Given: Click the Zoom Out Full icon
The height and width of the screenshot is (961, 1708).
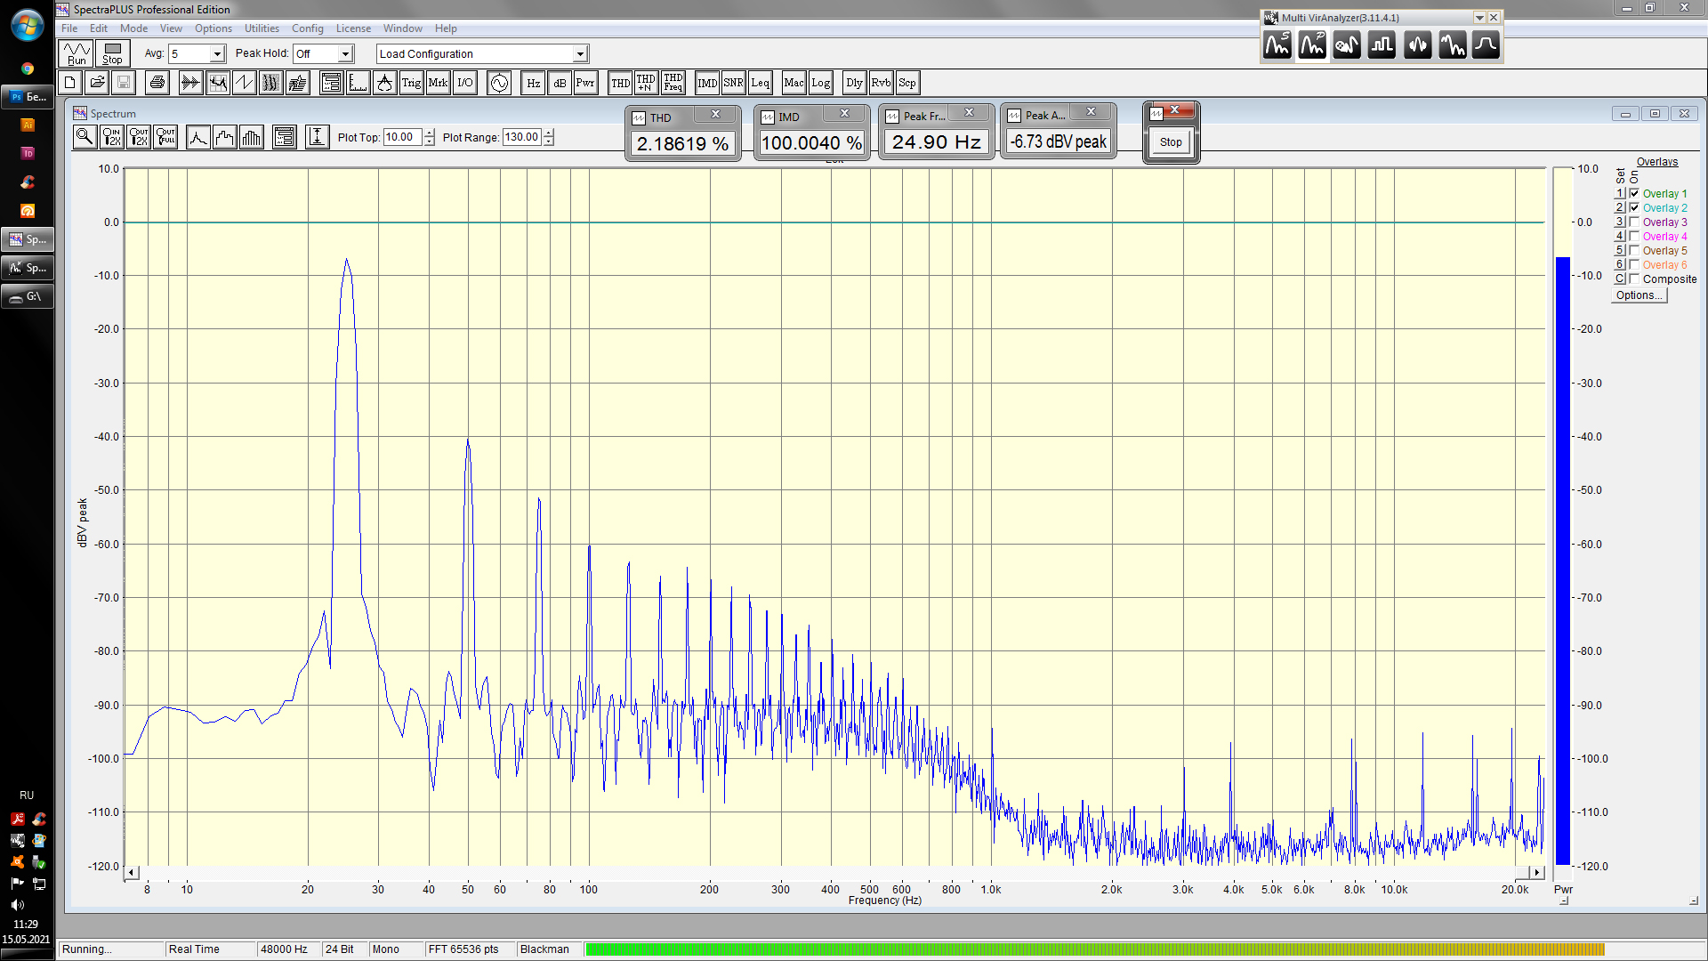Looking at the screenshot, I should pyautogui.click(x=165, y=137).
